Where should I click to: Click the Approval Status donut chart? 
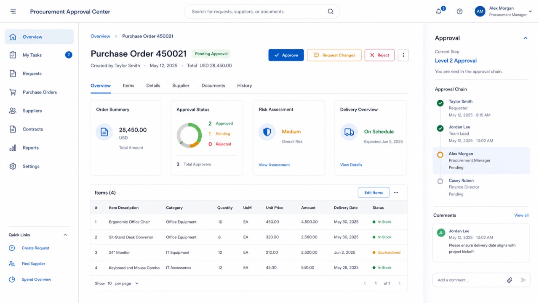pos(189,135)
